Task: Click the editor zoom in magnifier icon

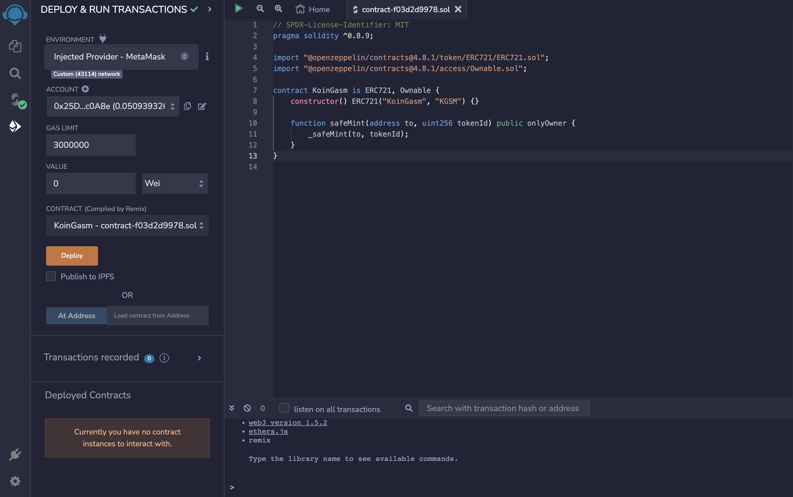Action: (278, 9)
